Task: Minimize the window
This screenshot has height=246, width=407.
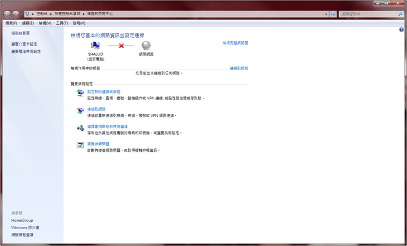Action: [378, 3]
